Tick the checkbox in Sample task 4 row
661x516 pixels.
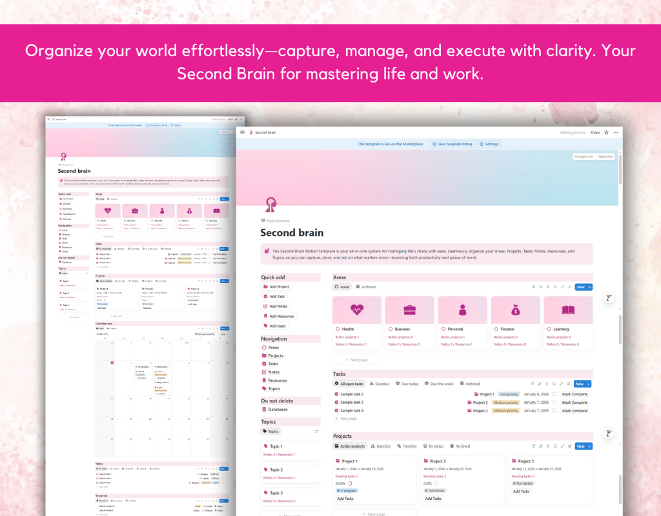click(554, 411)
